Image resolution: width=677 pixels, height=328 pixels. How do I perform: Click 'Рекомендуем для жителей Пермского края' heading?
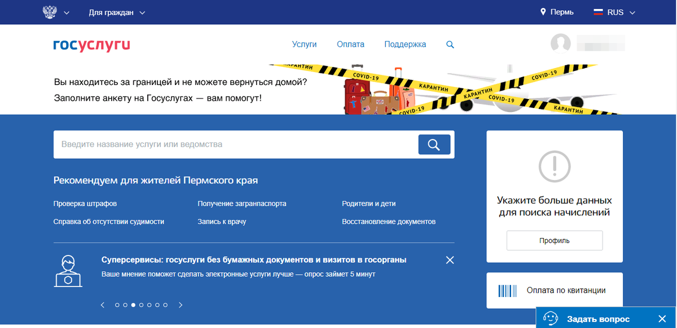coord(156,181)
